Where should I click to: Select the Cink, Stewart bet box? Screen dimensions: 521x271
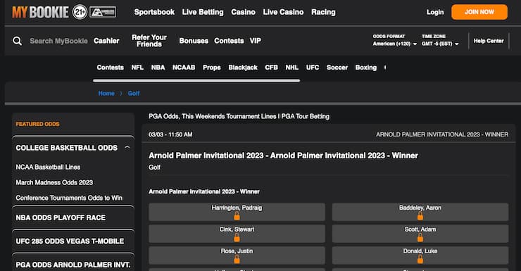(237, 234)
